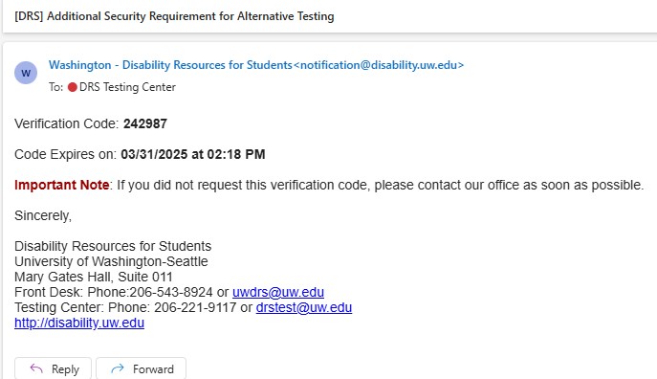
Task: Visit the http://disability.uw.edu link
Action: click(79, 323)
